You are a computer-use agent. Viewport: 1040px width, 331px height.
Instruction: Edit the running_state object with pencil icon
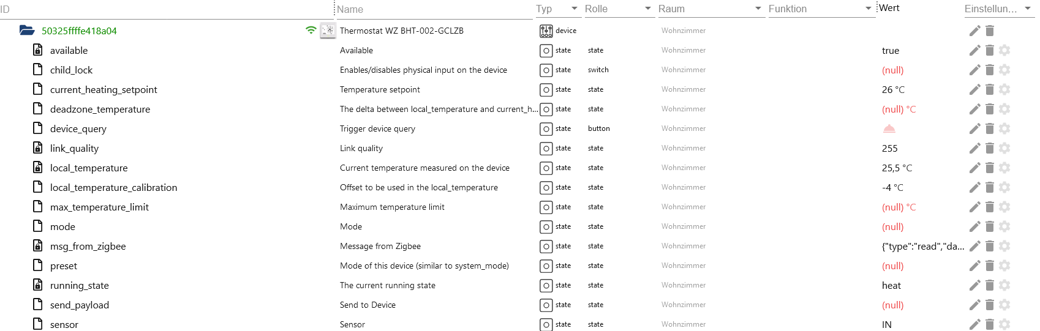point(974,286)
